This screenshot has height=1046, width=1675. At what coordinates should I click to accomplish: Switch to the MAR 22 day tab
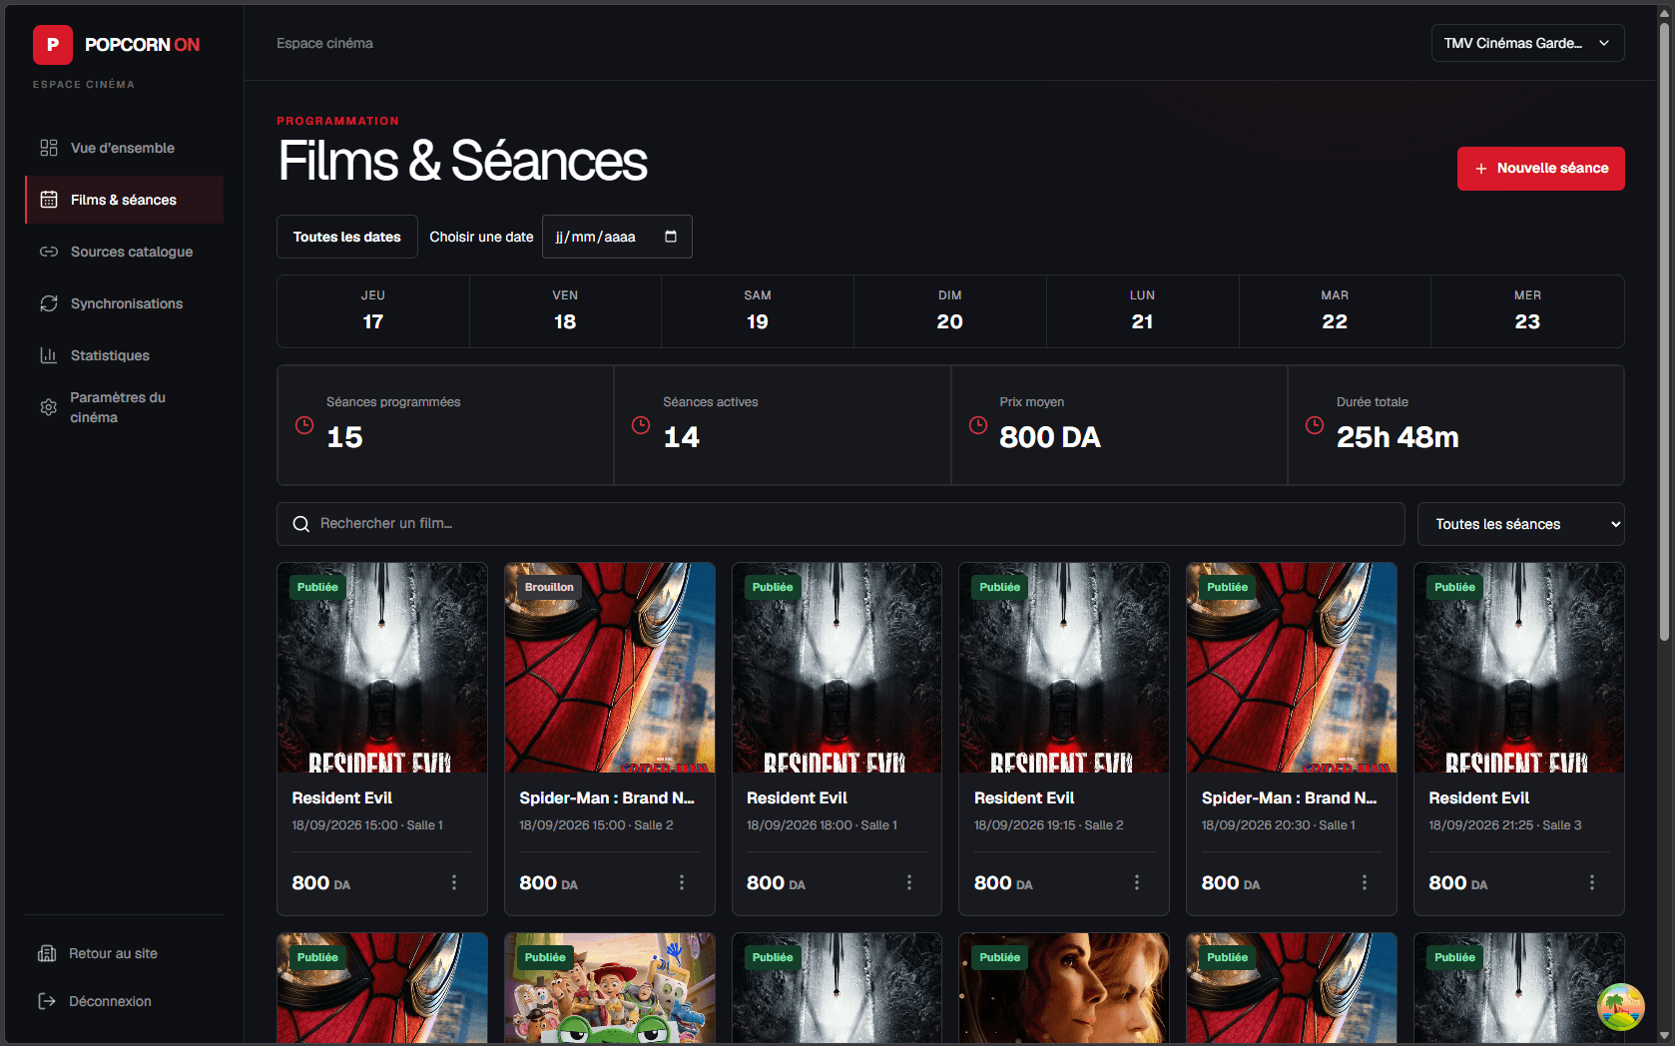pyautogui.click(x=1335, y=311)
